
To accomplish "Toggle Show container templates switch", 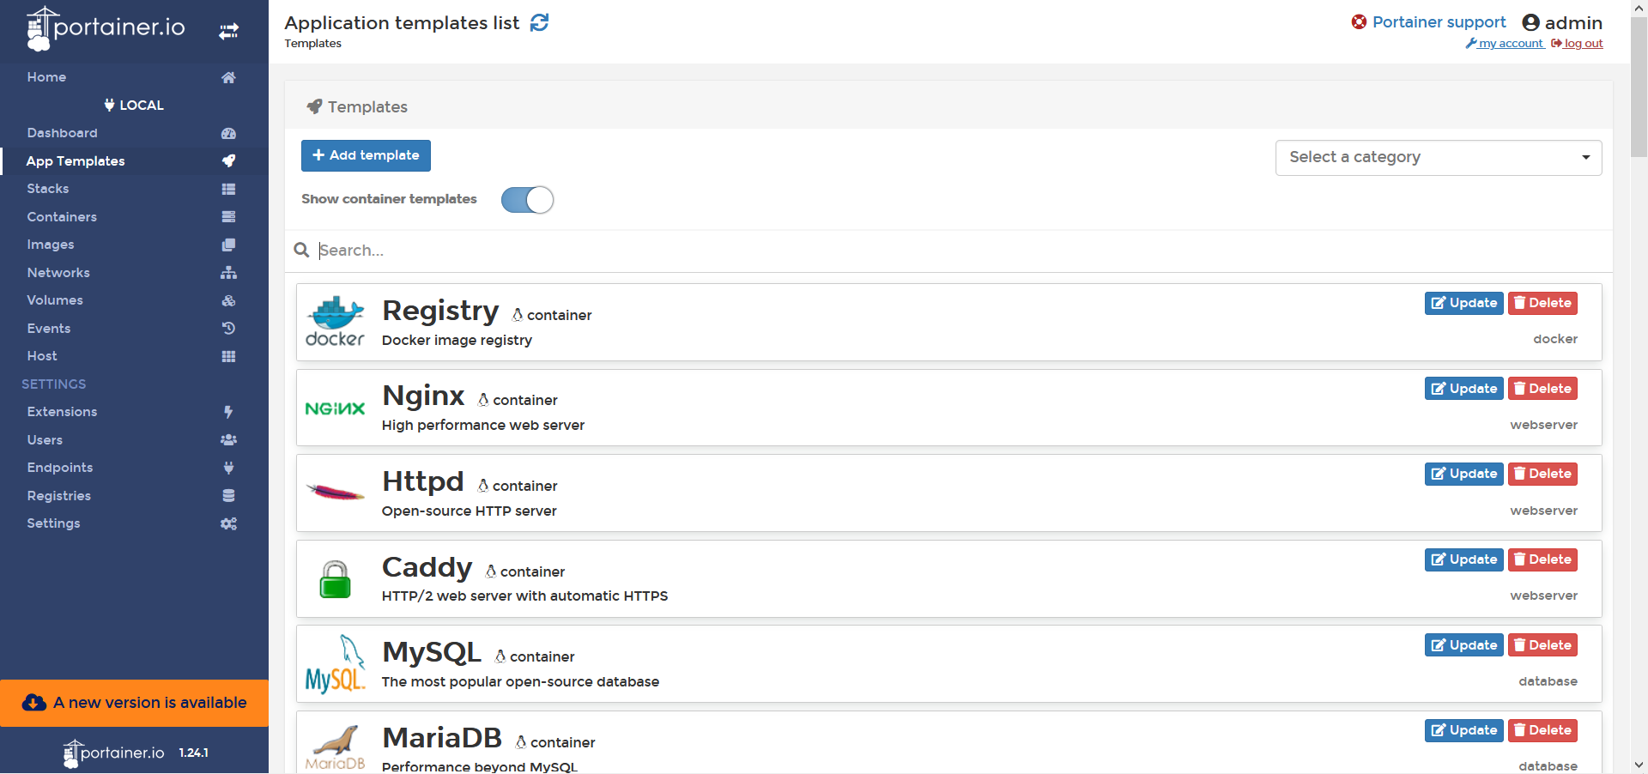I will click(527, 200).
